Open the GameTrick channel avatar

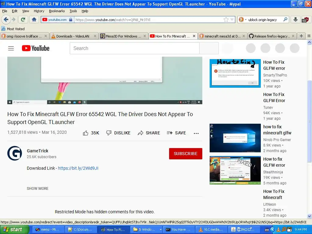15,153
